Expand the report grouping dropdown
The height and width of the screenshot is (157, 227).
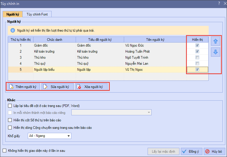coord(149,112)
